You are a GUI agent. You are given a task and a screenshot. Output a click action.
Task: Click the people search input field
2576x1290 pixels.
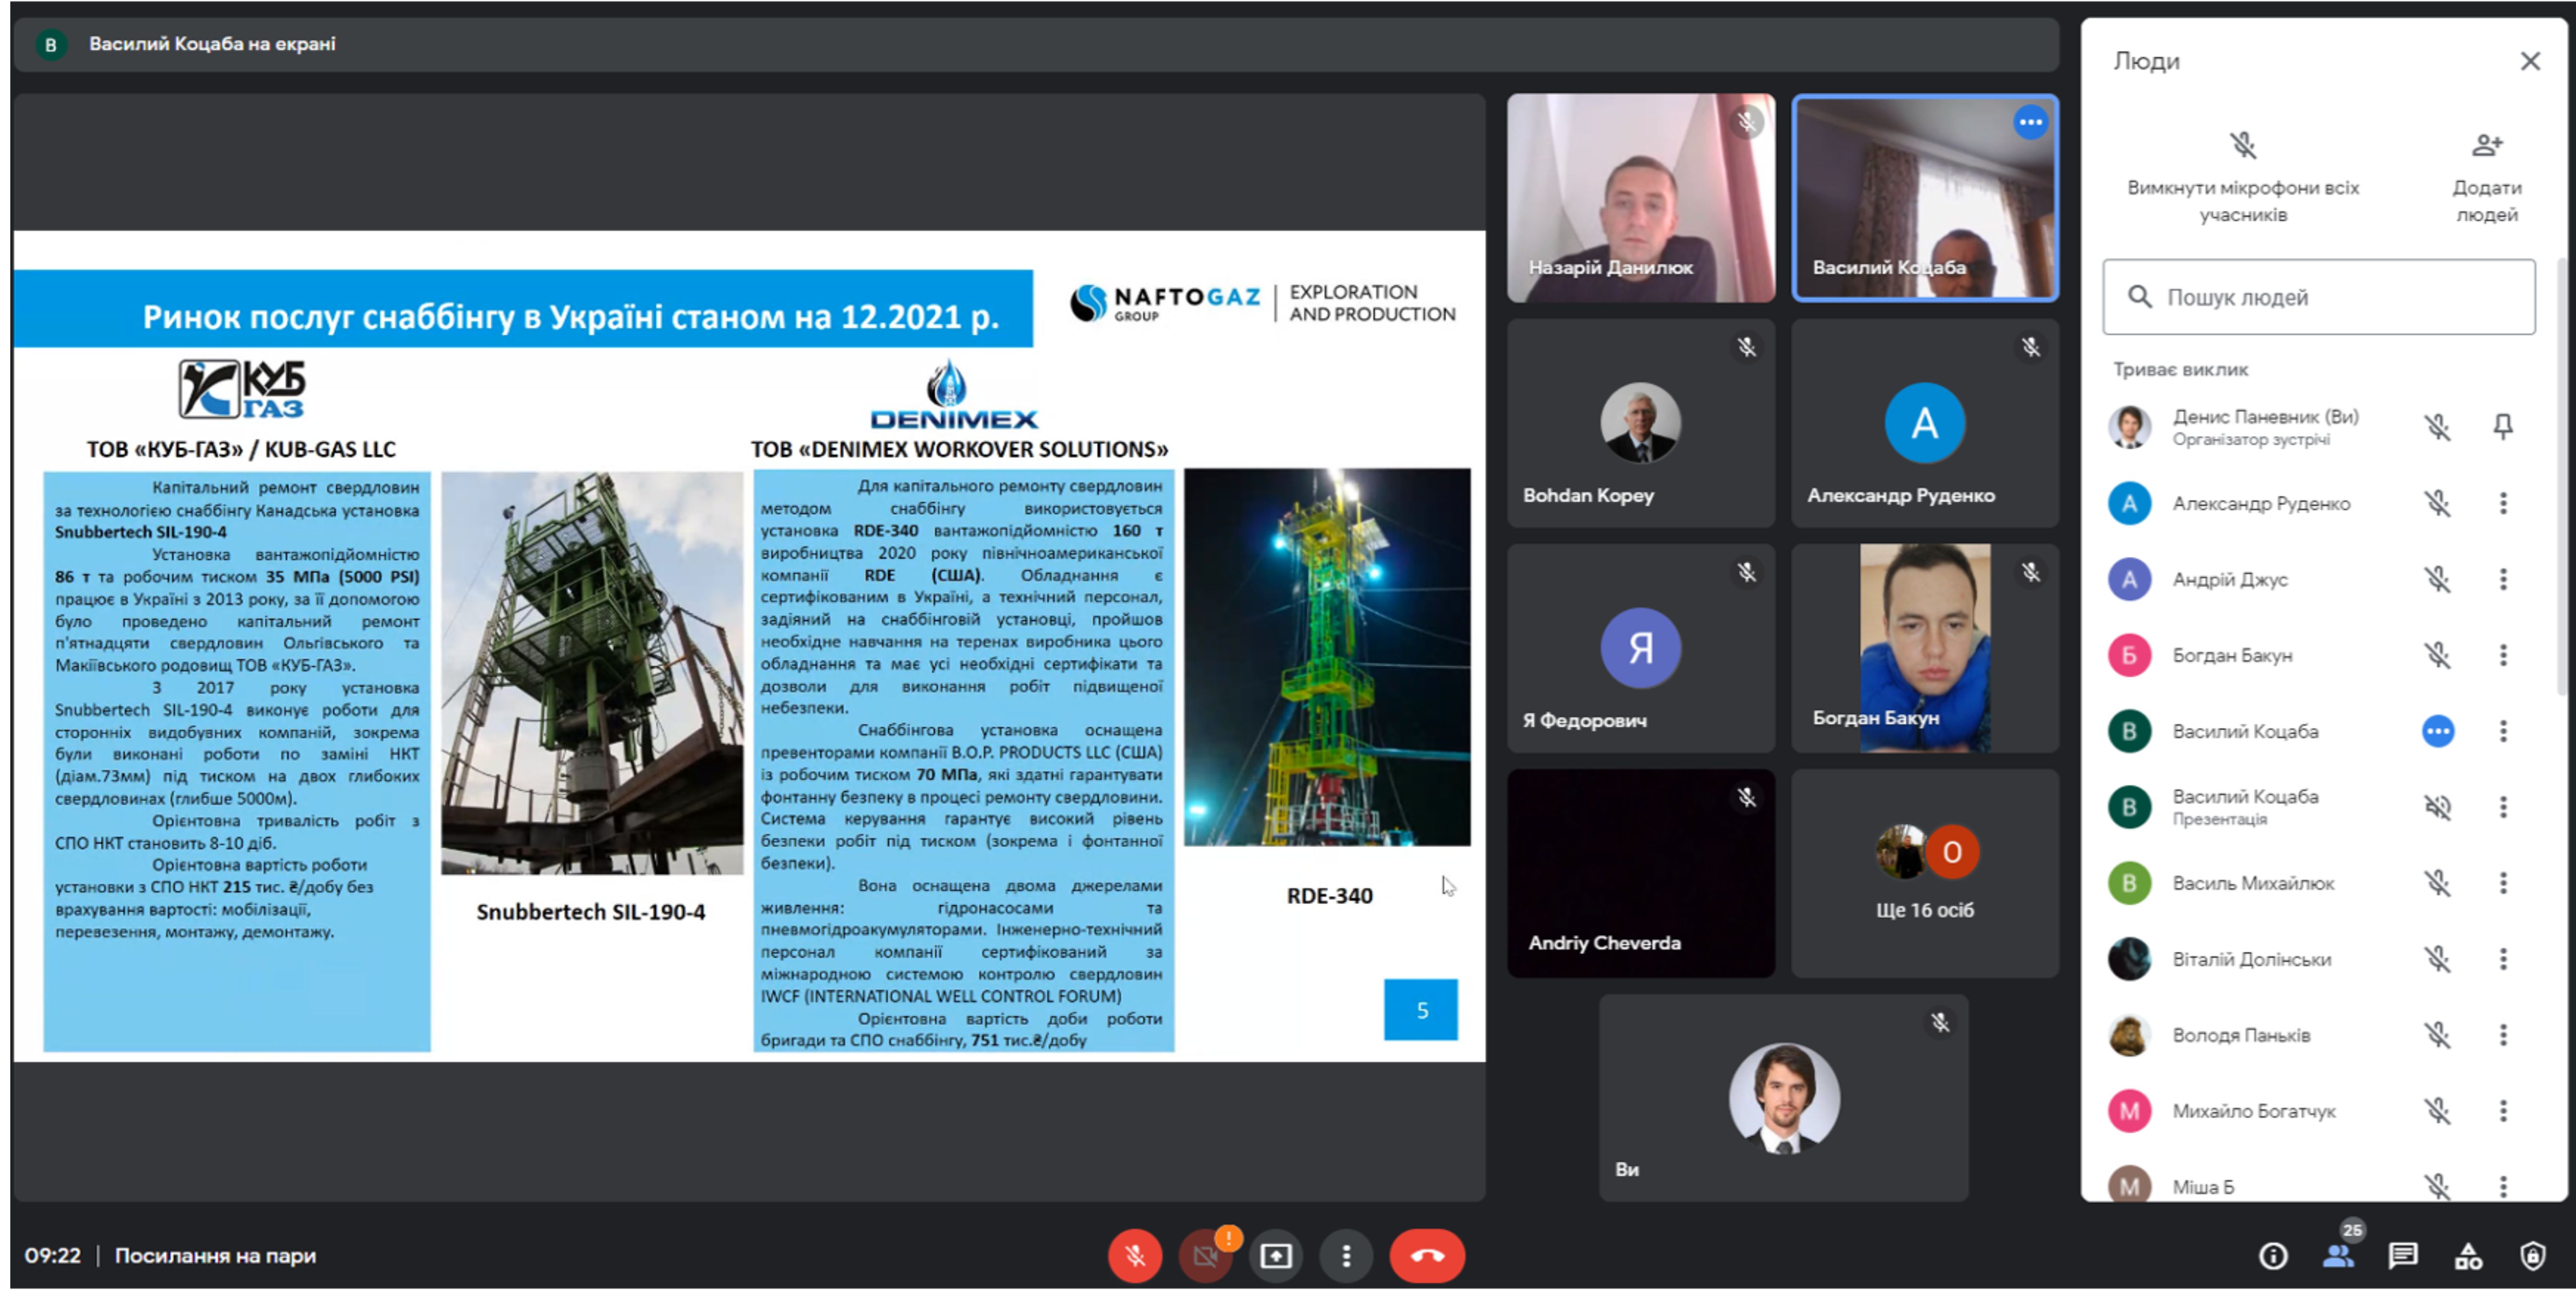[x=2318, y=297]
